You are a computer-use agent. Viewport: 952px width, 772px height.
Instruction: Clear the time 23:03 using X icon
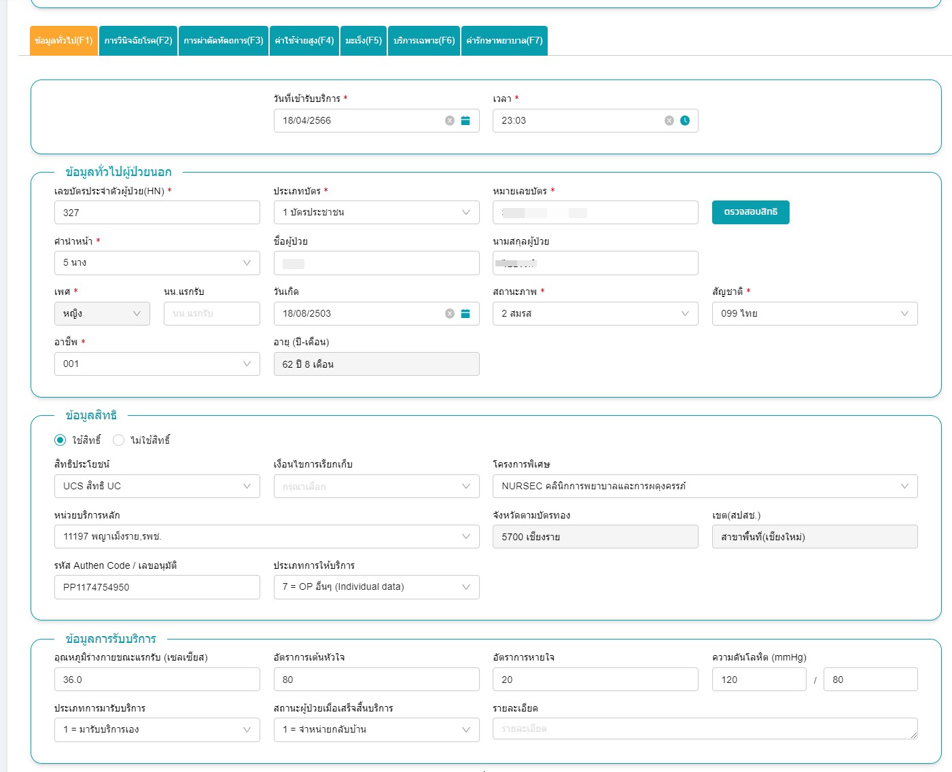(x=669, y=120)
